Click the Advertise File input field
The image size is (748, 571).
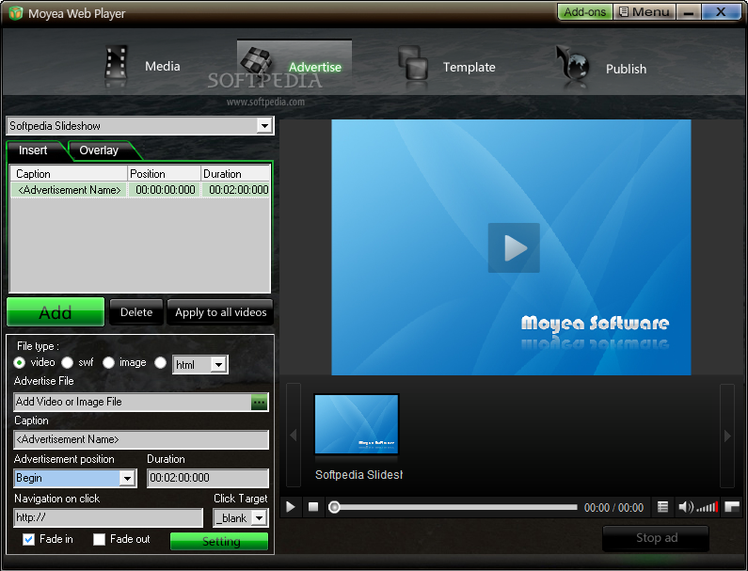coord(133,402)
